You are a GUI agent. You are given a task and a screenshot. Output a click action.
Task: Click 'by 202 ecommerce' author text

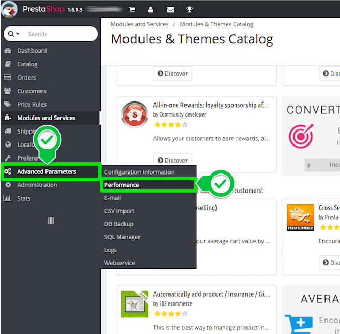173,303
